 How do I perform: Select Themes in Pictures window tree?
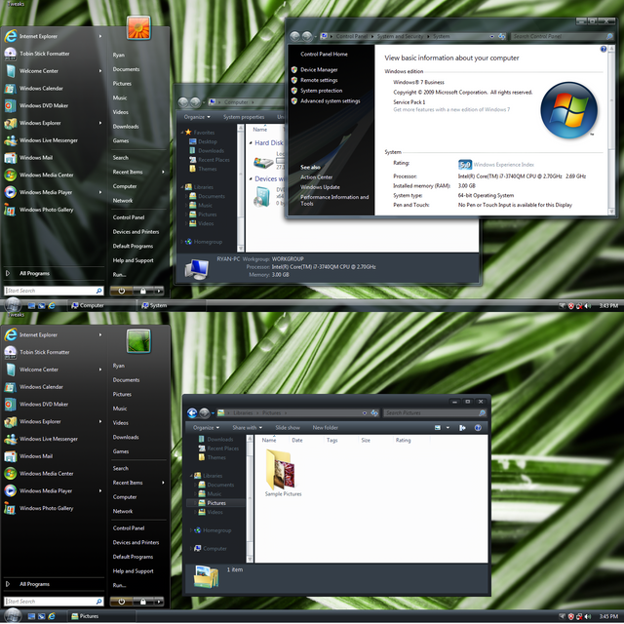[213, 457]
